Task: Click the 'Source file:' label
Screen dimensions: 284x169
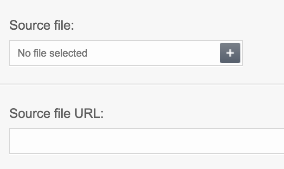Action: coord(42,25)
